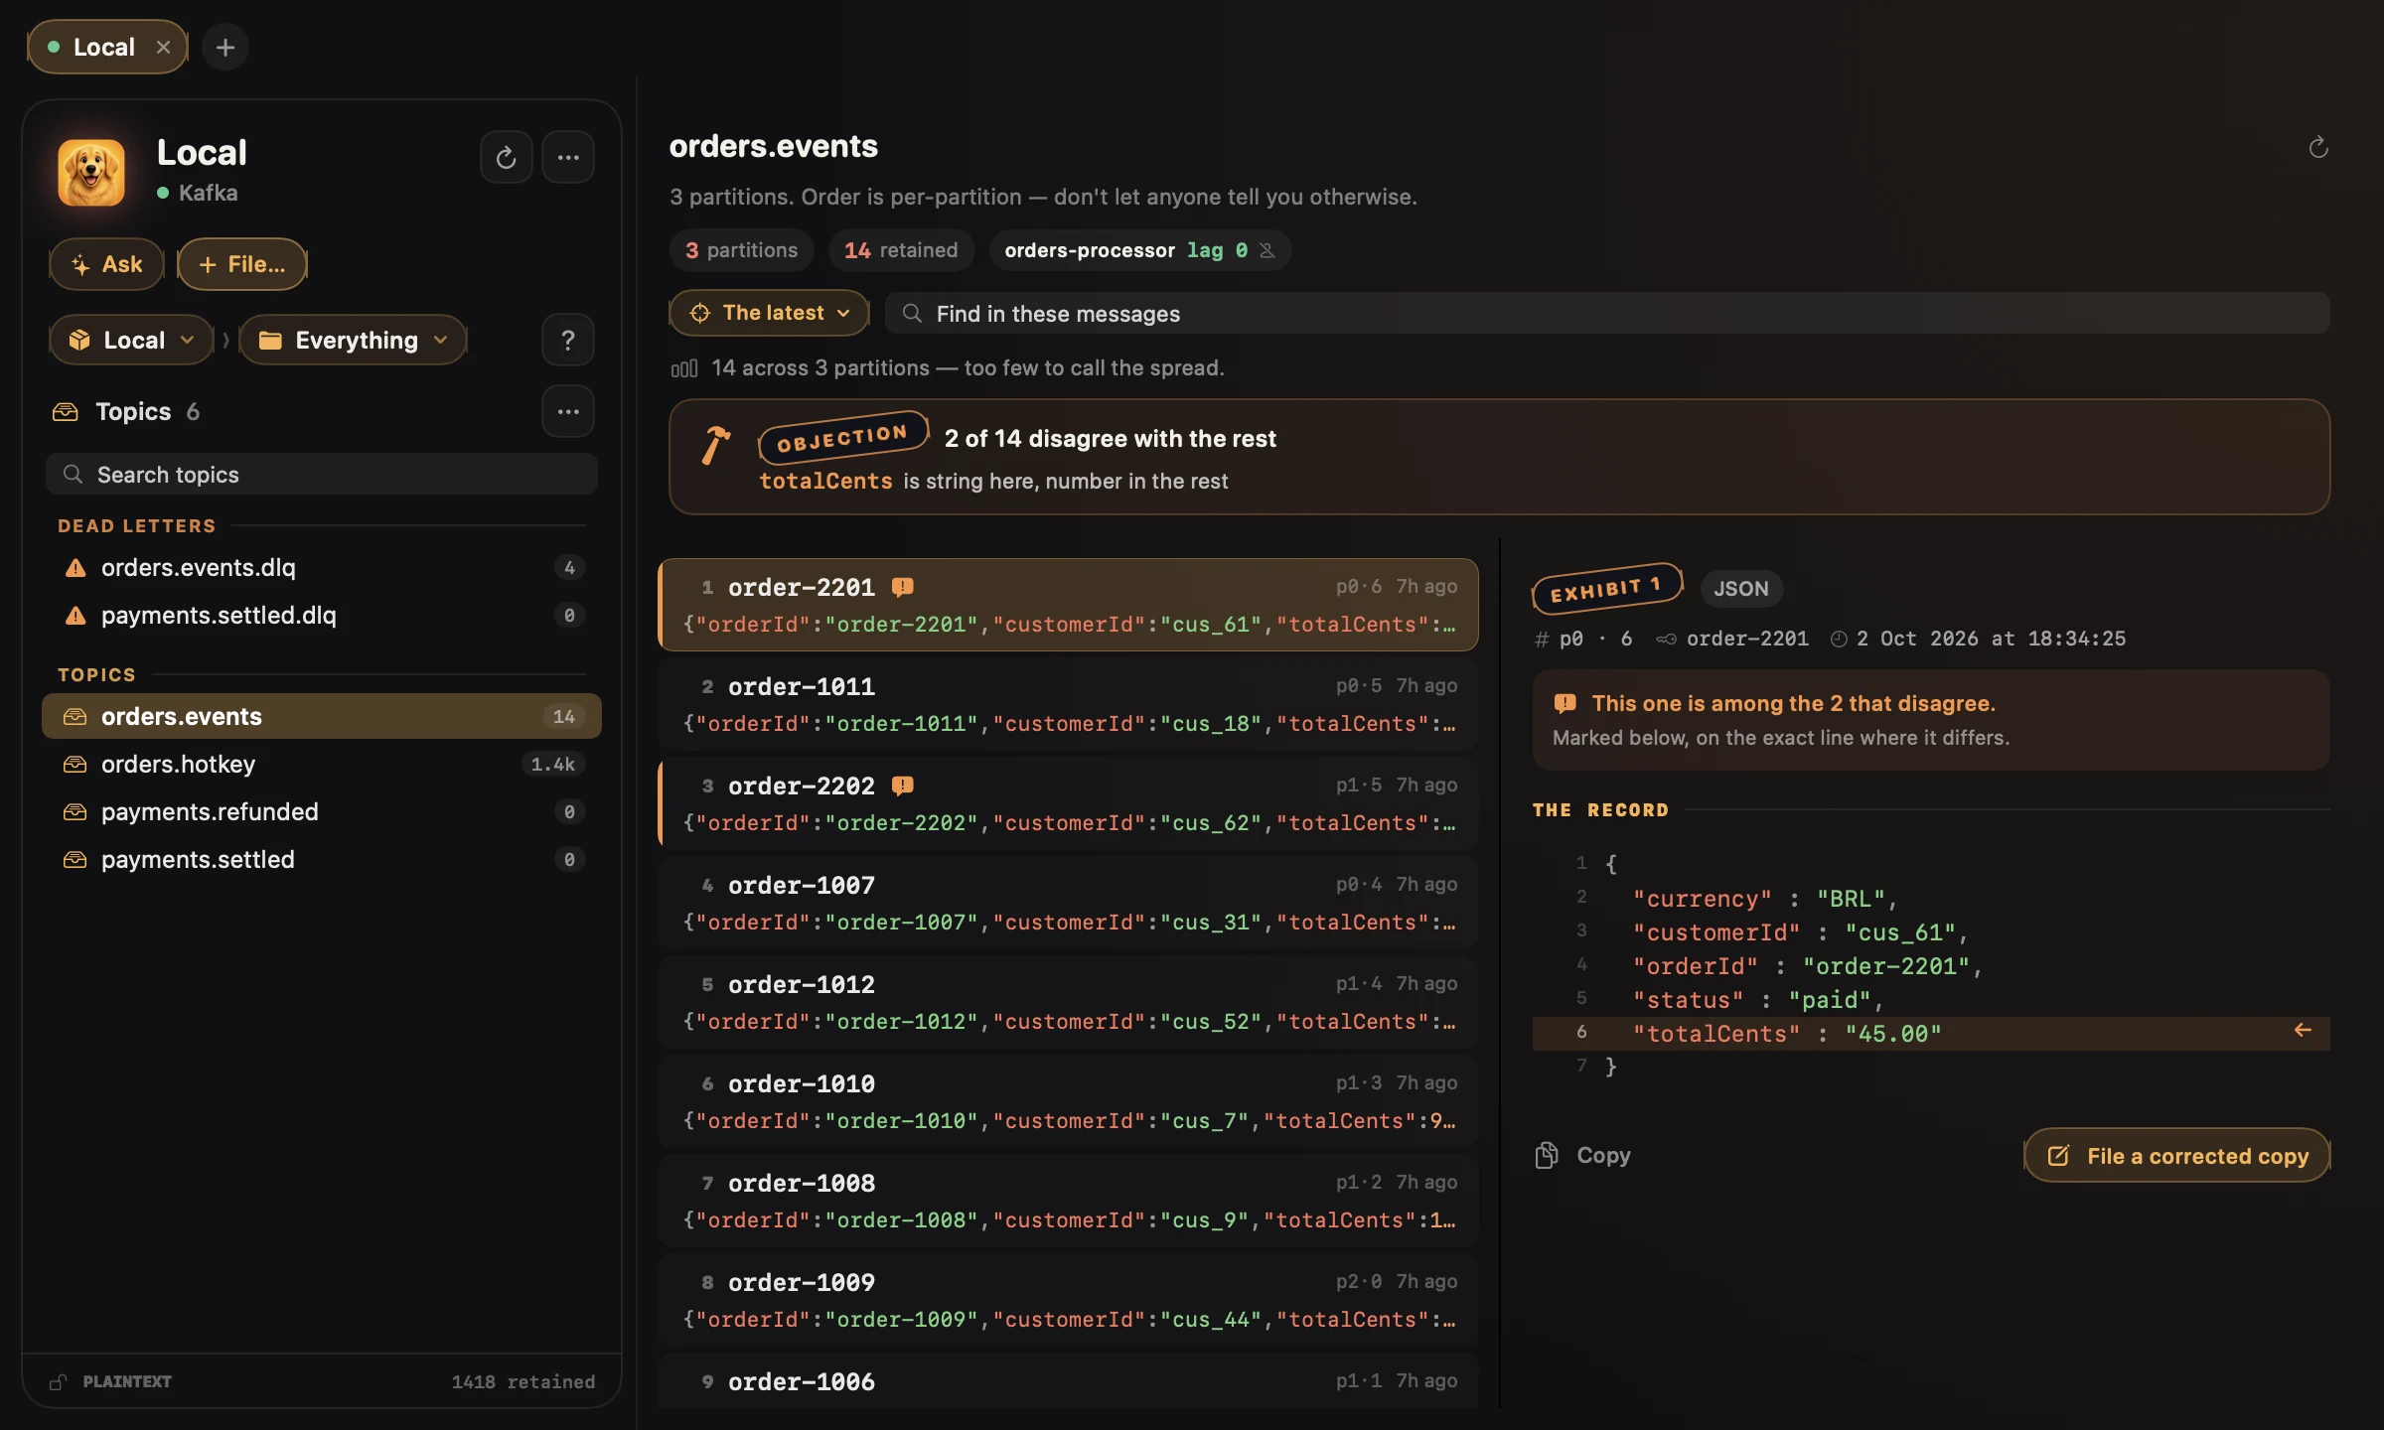Viewport: 2384px width, 1430px height.
Task: Click the 14 retained chip
Action: [x=901, y=250]
